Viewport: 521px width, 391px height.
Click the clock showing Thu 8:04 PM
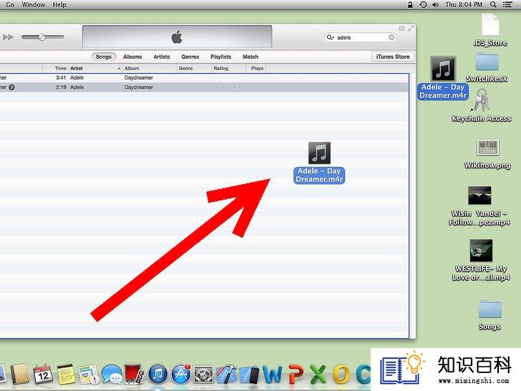464,4
